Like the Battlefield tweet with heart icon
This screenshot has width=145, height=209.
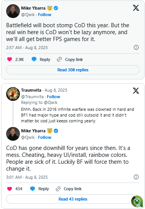coord(10,59)
